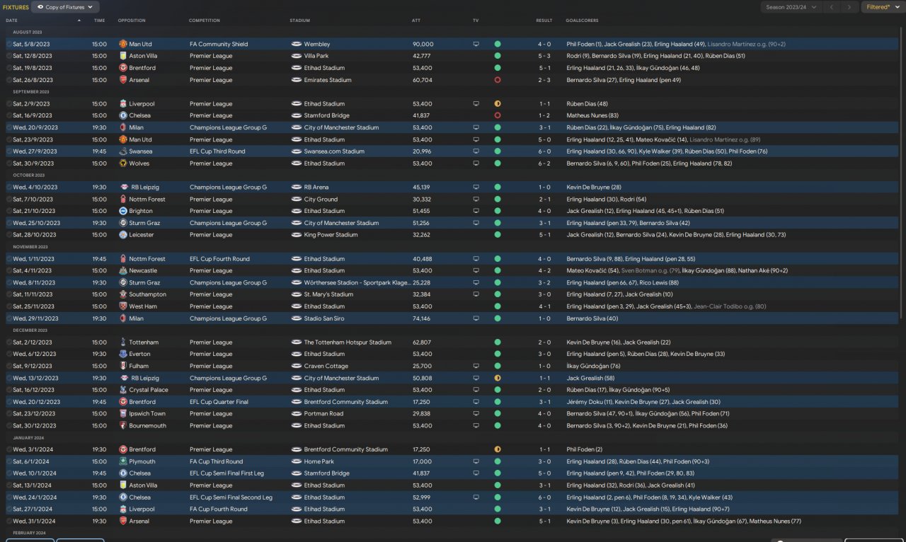Go to the next season with the right arrow

[850, 7]
